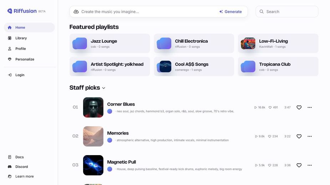This screenshot has width=330, height=185.
Task: Click the Docs icon in sidebar
Action: tap(10, 157)
